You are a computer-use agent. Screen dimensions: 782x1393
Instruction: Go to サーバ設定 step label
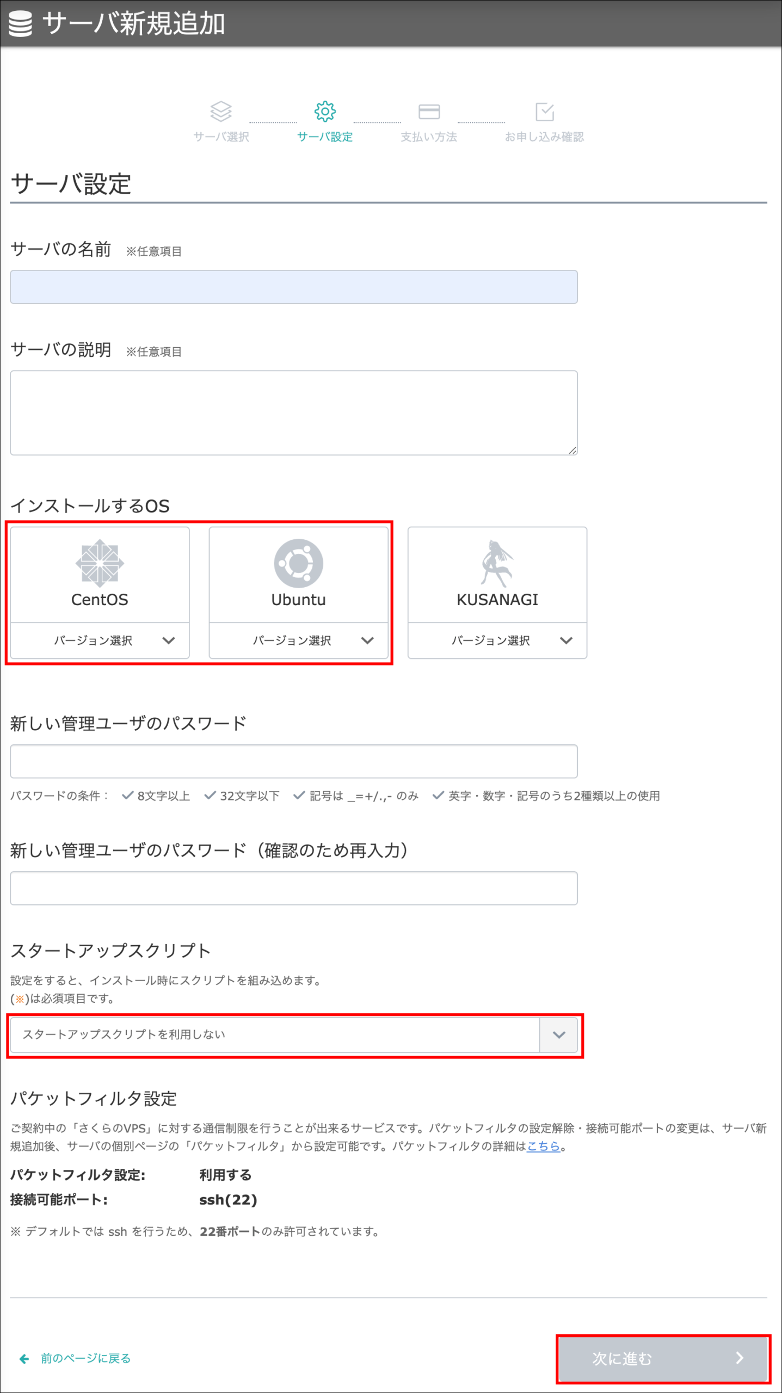325,137
